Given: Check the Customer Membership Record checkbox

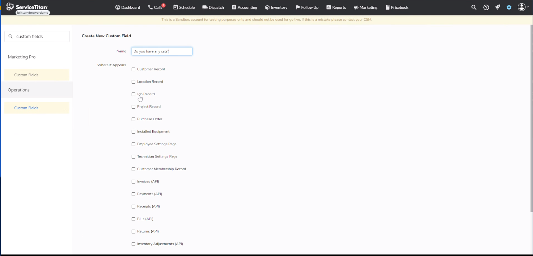Looking at the screenshot, I should 134,169.
